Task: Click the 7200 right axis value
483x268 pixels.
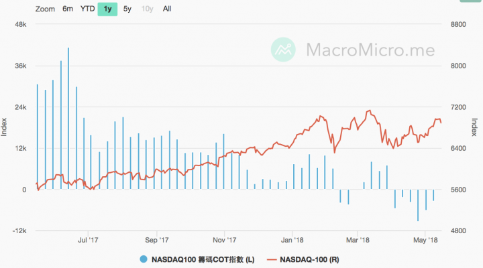Action: tap(458, 107)
